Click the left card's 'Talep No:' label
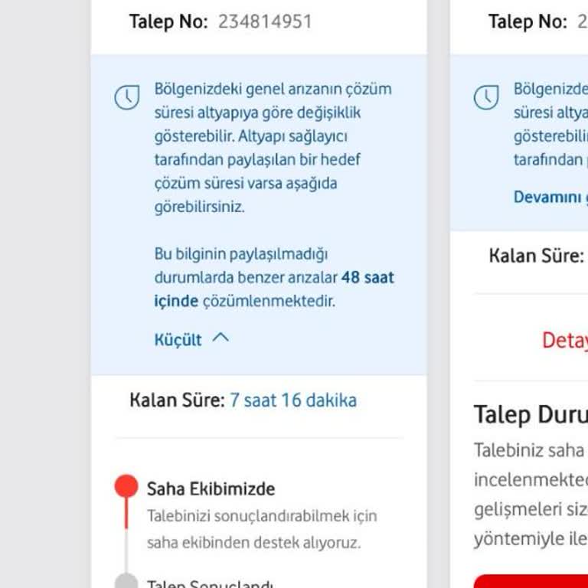This screenshot has height=588, width=588. coord(168,21)
